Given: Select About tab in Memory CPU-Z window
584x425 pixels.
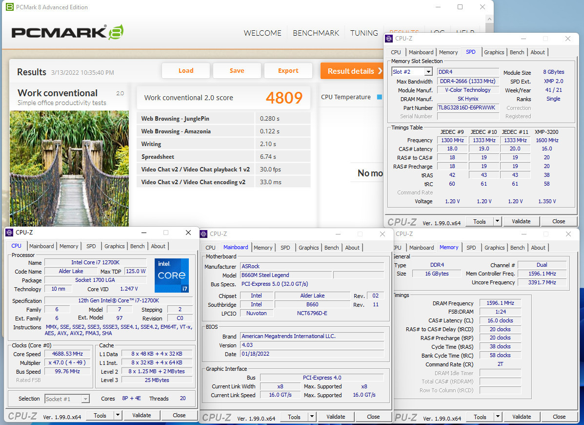Looking at the screenshot, I should (538, 248).
